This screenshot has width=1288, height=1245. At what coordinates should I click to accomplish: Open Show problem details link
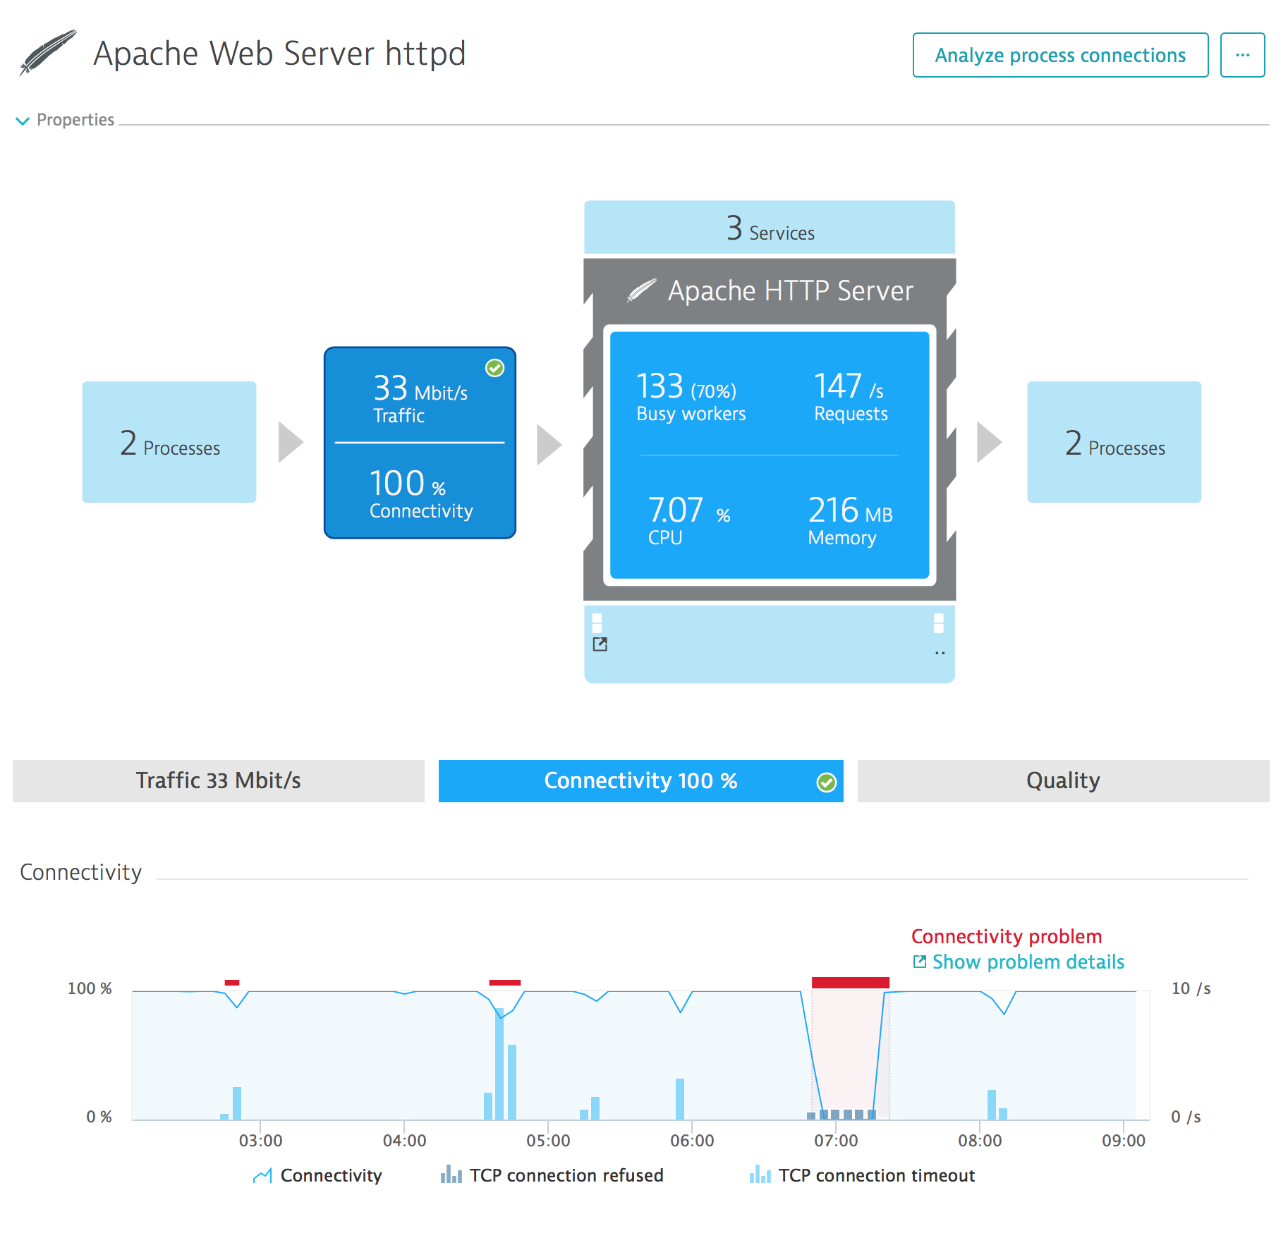pyautogui.click(x=1028, y=962)
